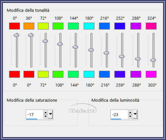Click the blue output swatch above 216° result

tap(104, 74)
